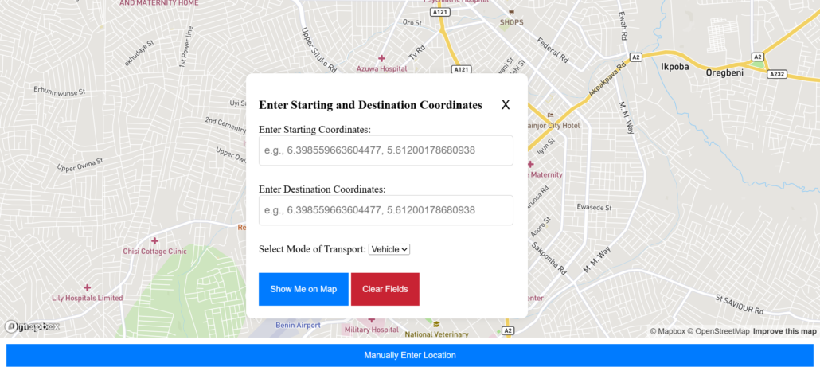
Task: Click the Asoro St label
Action: click(541, 226)
